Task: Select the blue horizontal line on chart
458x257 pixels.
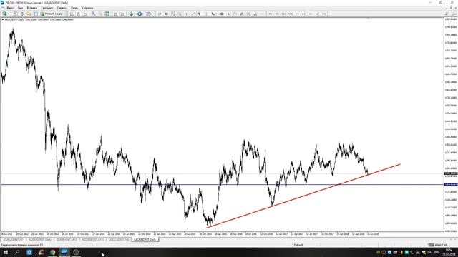Action: [x=222, y=184]
